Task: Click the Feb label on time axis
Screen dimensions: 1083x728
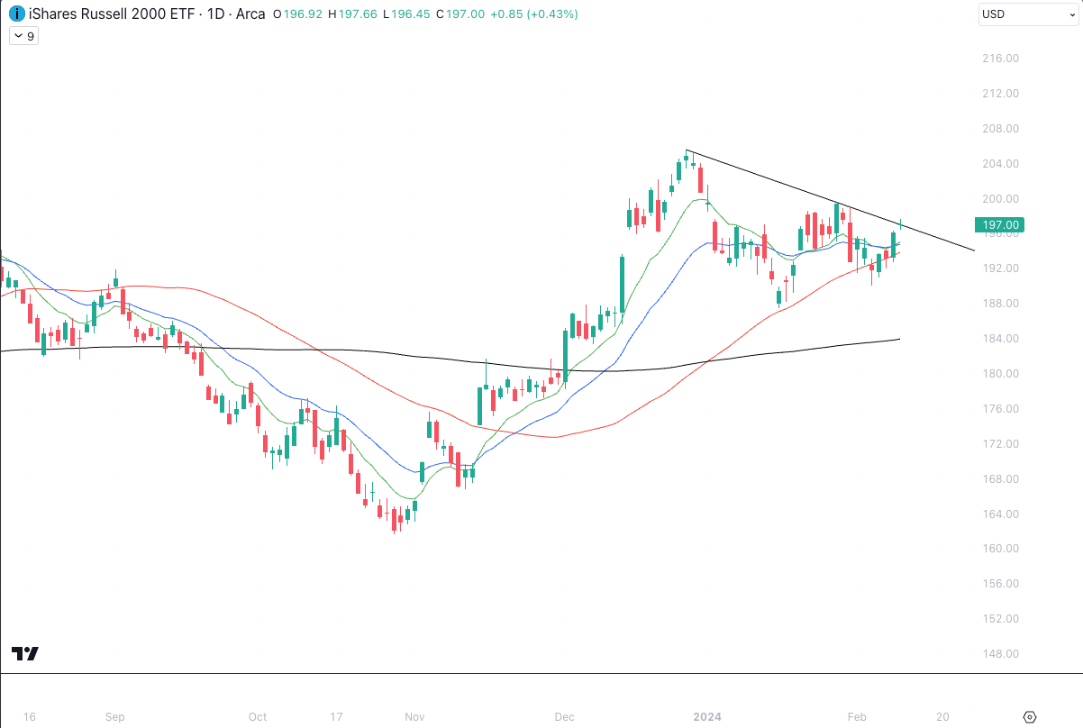Action: point(858,717)
